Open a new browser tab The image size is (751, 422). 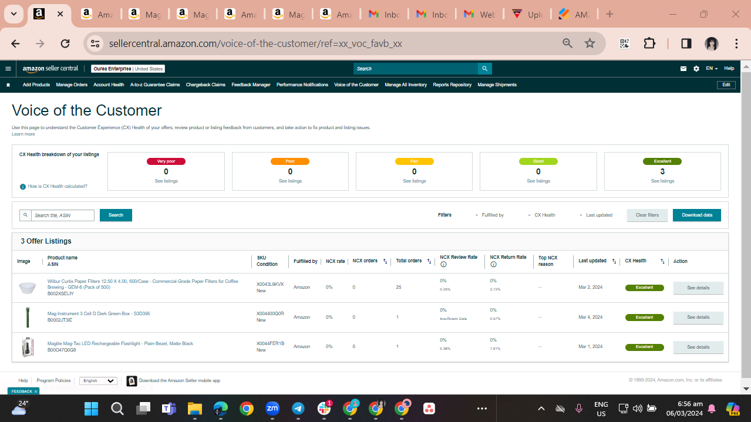(609, 14)
